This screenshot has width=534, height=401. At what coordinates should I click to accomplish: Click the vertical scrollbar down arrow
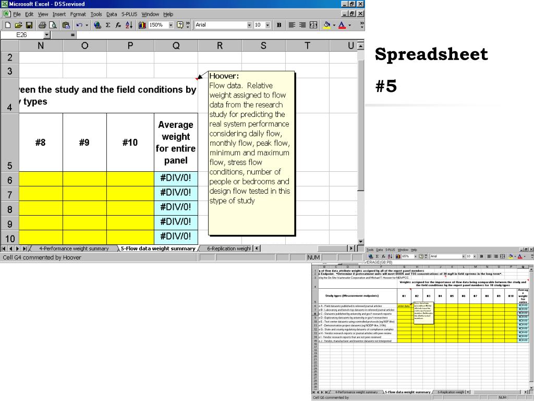361,241
